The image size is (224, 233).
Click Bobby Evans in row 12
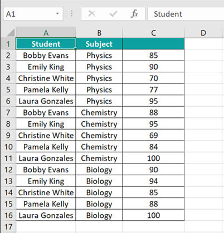coord(46,170)
